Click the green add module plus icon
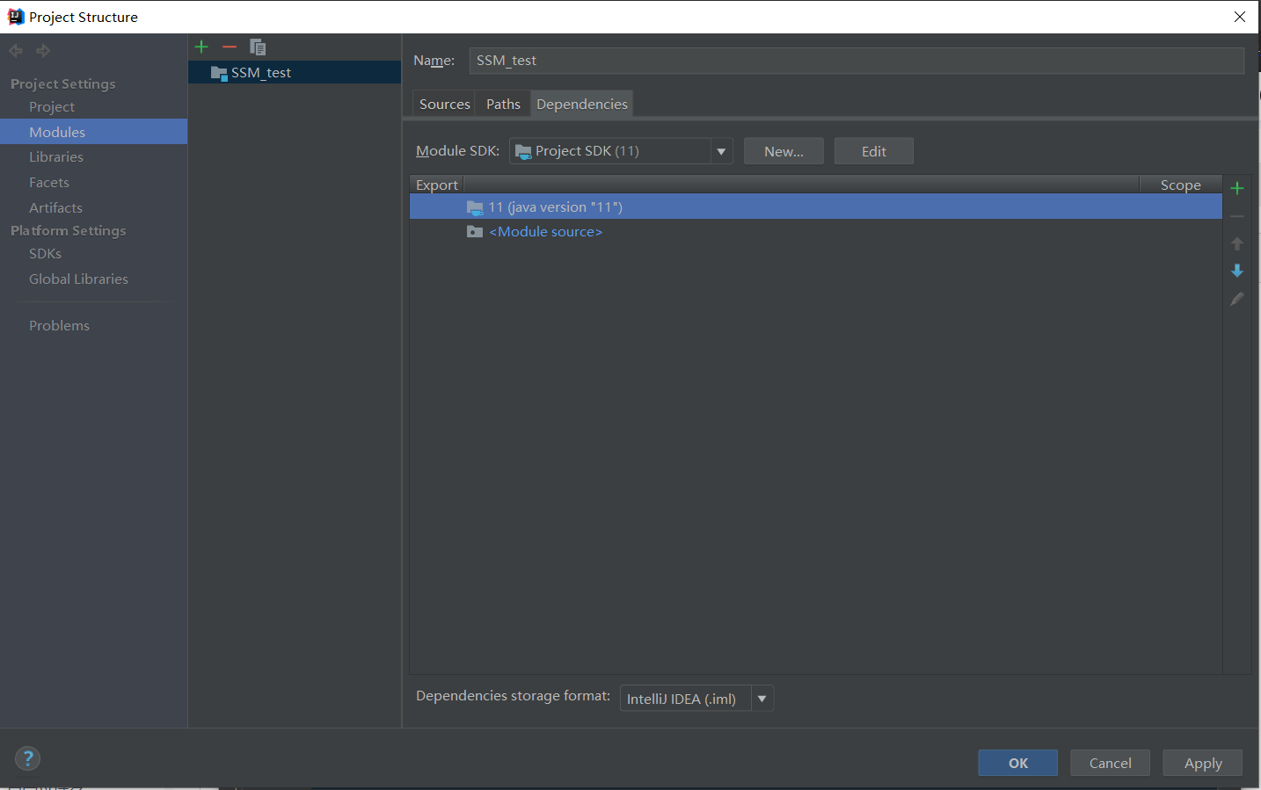Screen dimensions: 1261x790 (x=201, y=47)
